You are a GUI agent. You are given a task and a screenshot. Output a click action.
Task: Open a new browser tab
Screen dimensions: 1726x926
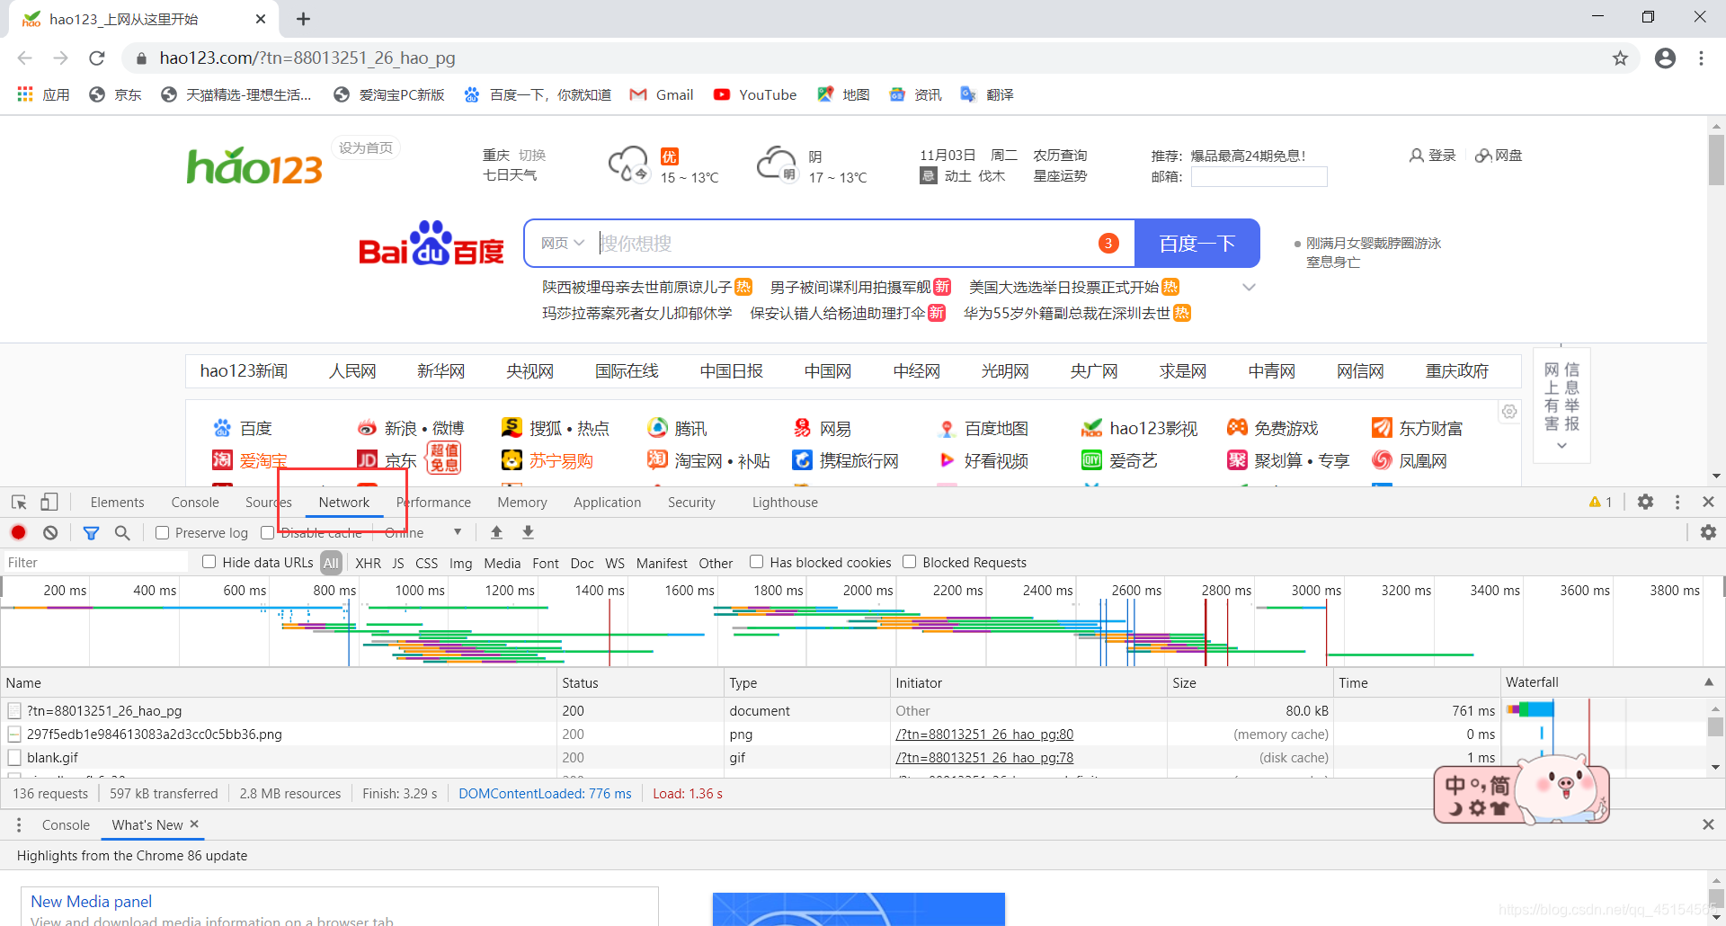304,19
